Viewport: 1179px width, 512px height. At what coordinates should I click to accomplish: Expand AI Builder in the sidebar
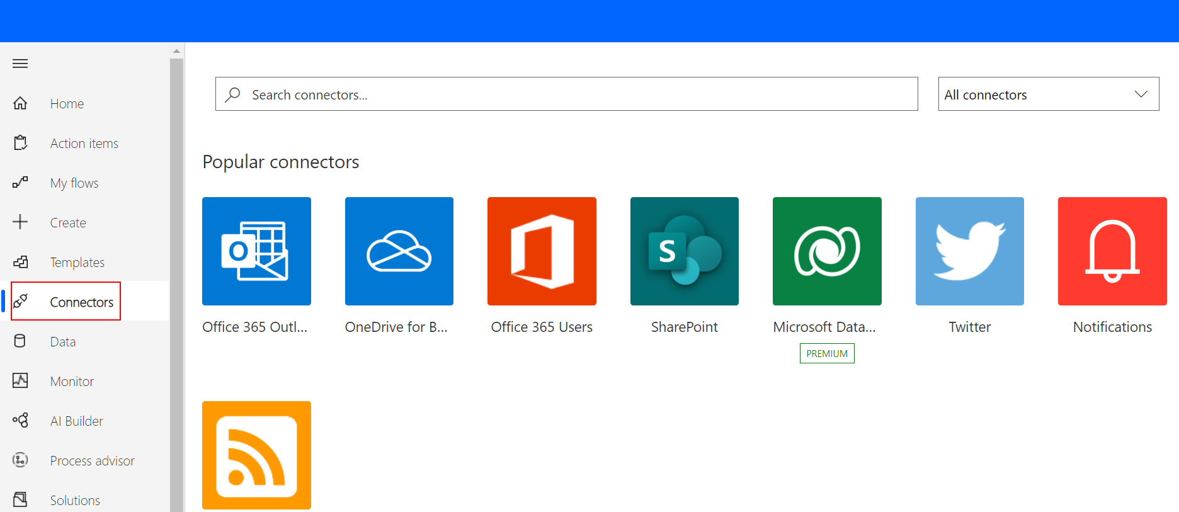pos(77,421)
